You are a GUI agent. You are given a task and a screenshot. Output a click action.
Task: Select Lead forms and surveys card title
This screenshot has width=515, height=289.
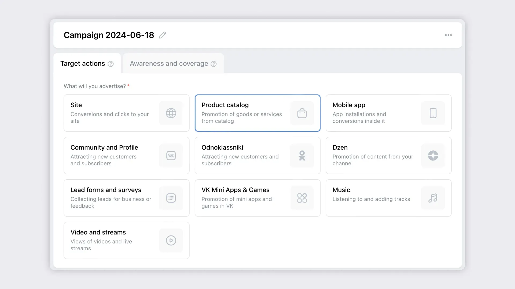(x=106, y=190)
